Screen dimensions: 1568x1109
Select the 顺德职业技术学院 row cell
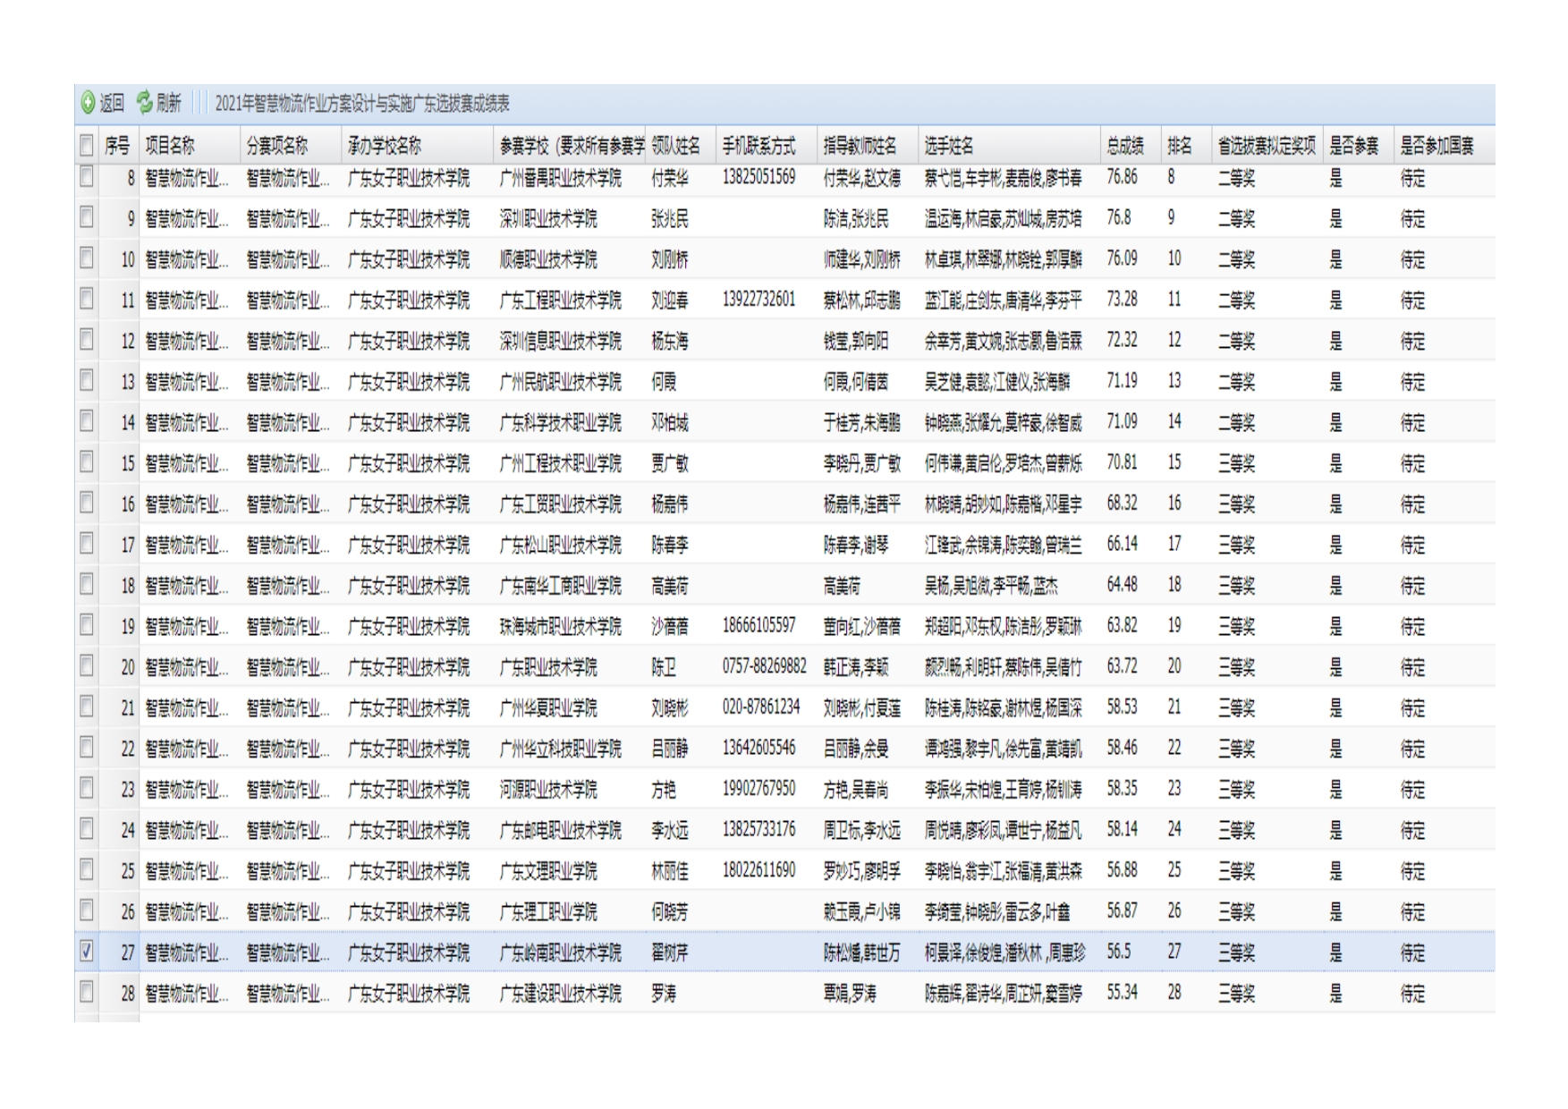[x=548, y=259]
